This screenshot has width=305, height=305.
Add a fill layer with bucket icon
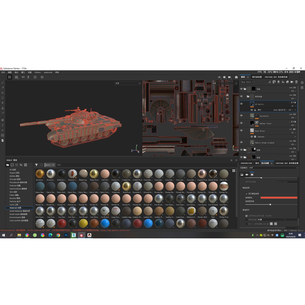(283, 82)
